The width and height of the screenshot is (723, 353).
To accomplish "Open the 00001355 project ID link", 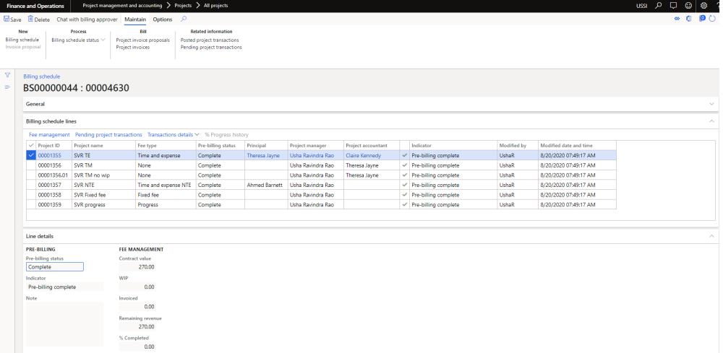I will click(50, 155).
